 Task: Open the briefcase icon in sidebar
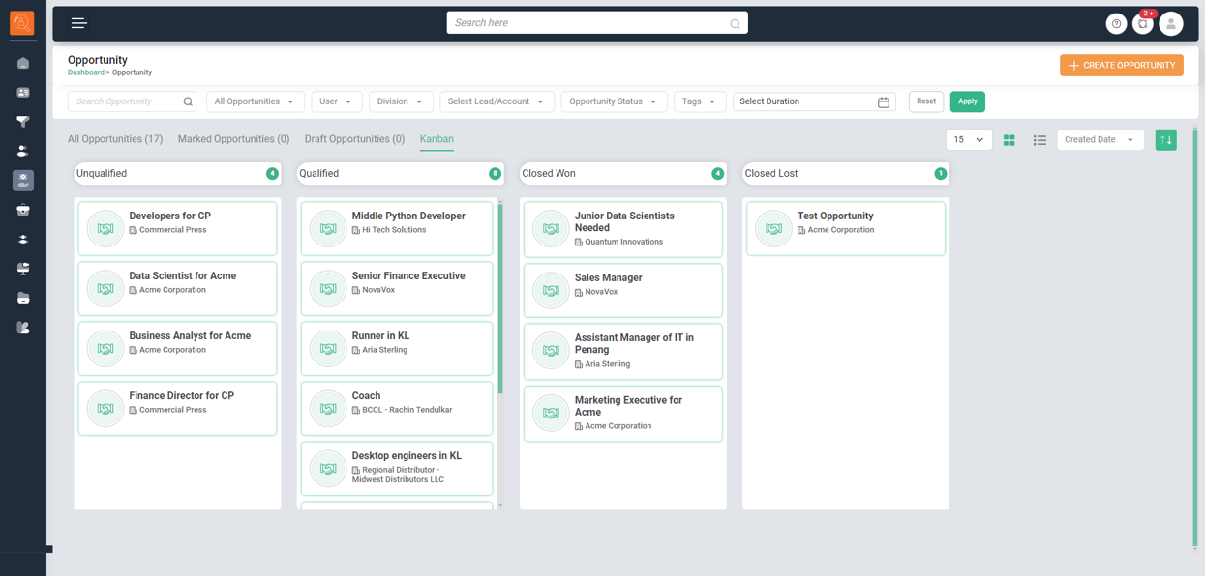tap(23, 210)
